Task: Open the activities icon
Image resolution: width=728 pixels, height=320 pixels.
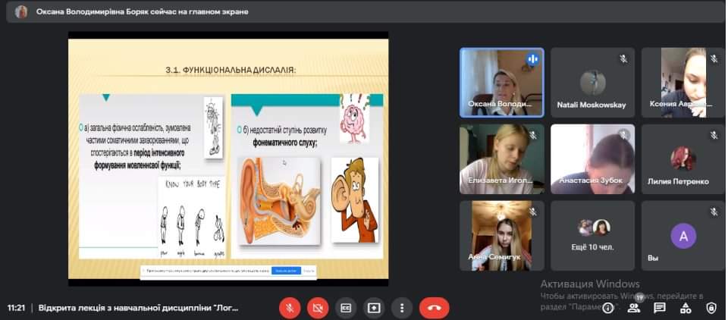Action: point(686,308)
